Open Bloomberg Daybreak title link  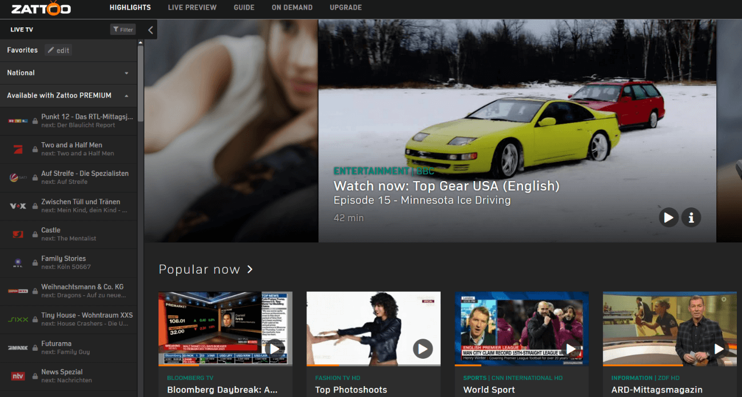[222, 390]
